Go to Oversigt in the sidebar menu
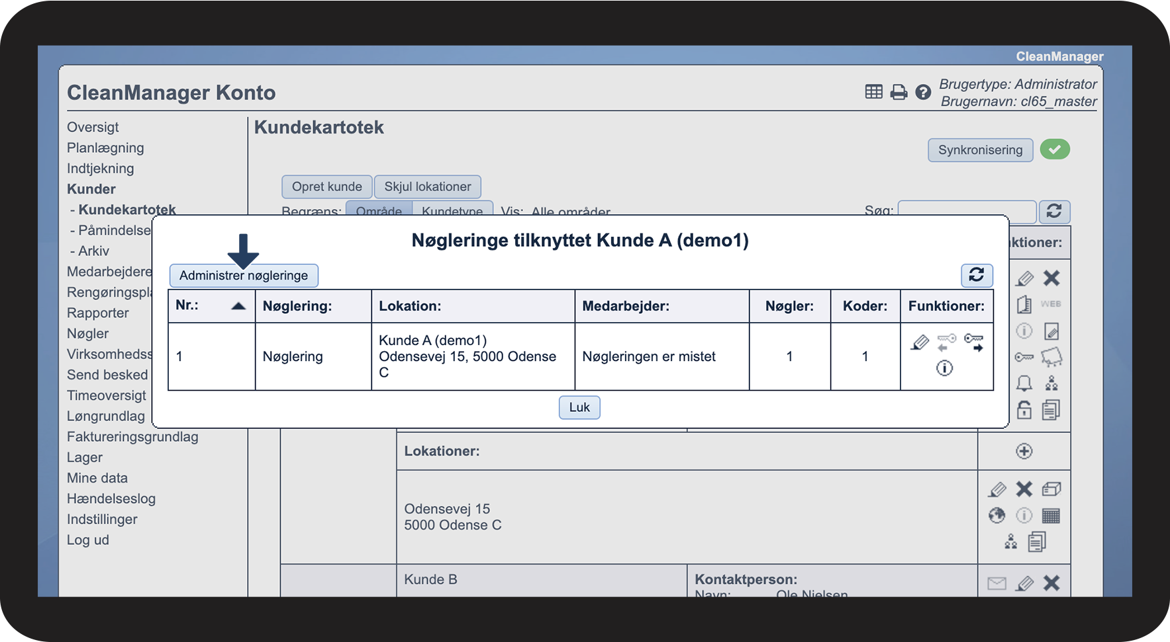 pos(93,127)
